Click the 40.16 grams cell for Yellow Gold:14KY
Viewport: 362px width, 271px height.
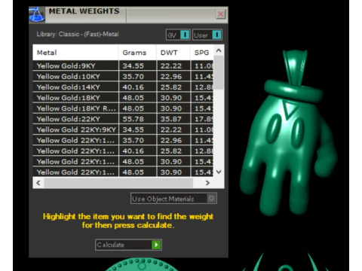137,87
